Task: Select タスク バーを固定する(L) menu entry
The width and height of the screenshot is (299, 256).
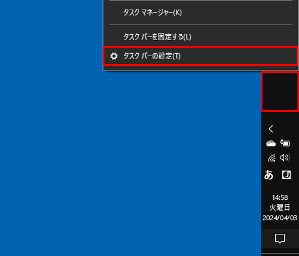Action: point(200,37)
